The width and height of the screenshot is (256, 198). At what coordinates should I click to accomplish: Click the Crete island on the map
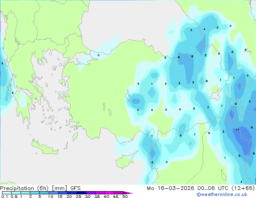click(44, 147)
